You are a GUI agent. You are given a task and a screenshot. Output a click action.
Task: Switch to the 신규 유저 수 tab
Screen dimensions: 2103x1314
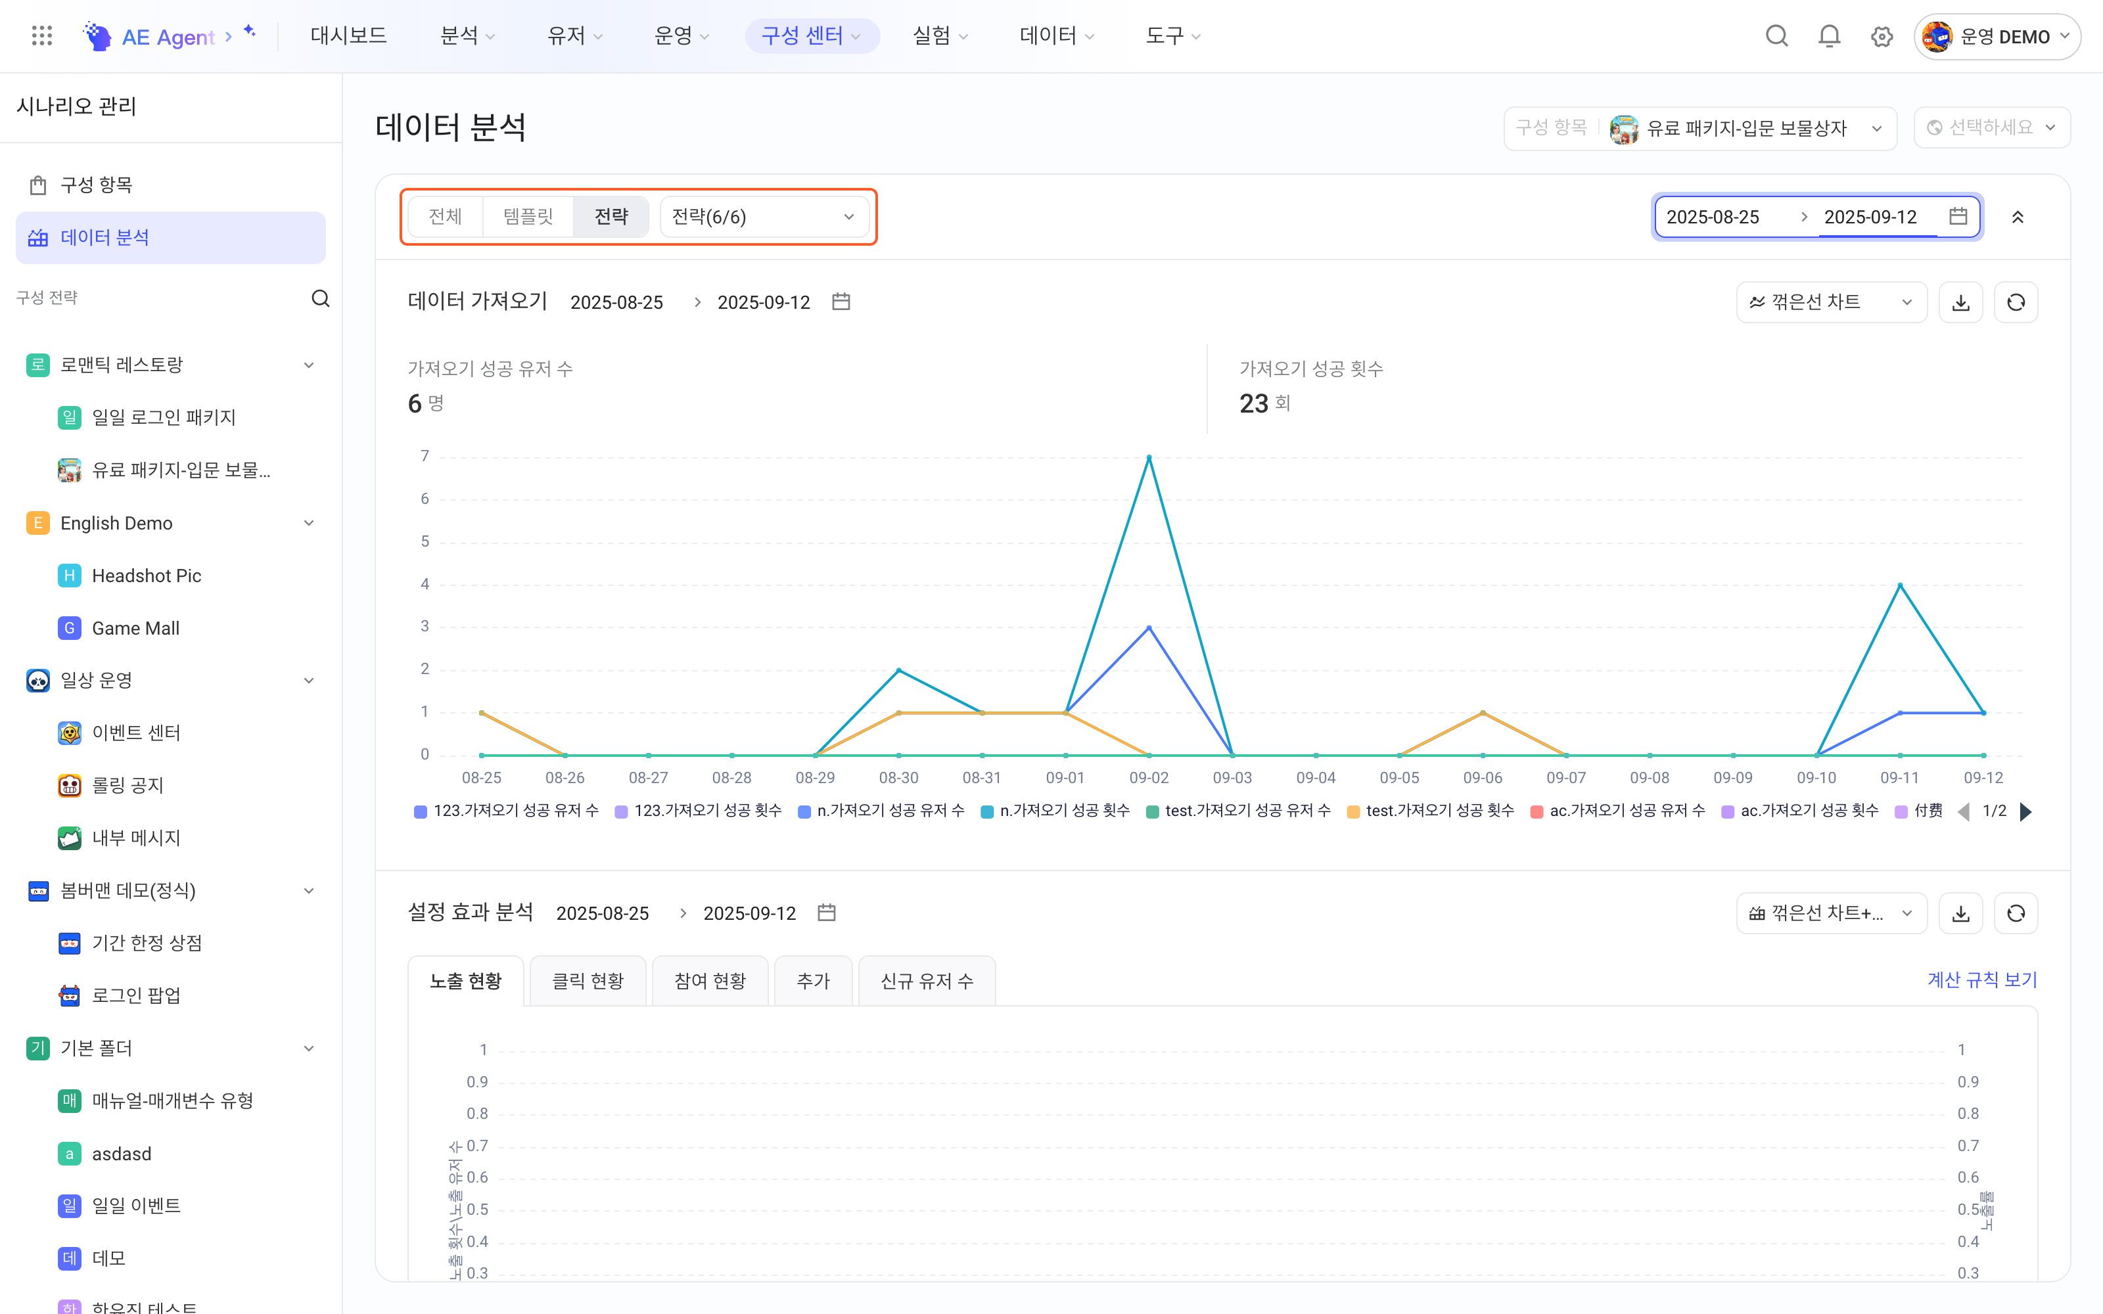coord(927,981)
